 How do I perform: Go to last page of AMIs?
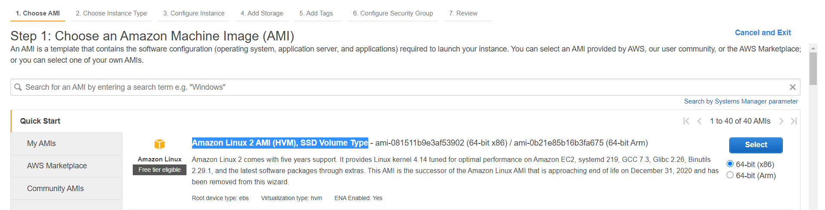point(794,121)
